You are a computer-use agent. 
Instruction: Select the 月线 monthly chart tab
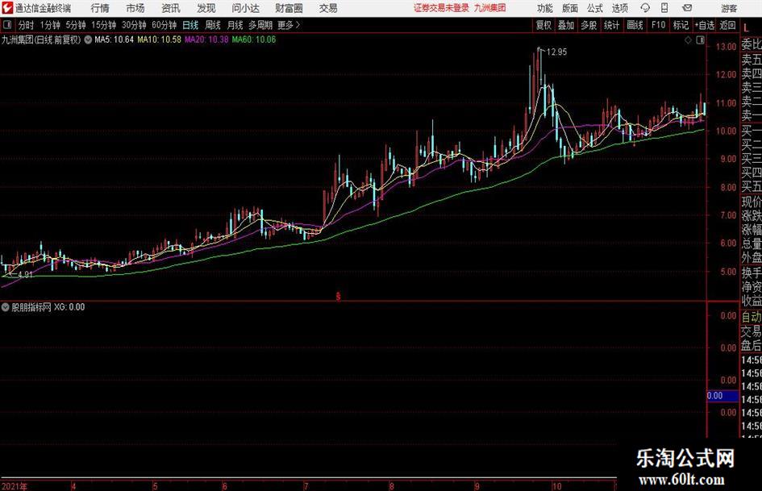point(235,25)
